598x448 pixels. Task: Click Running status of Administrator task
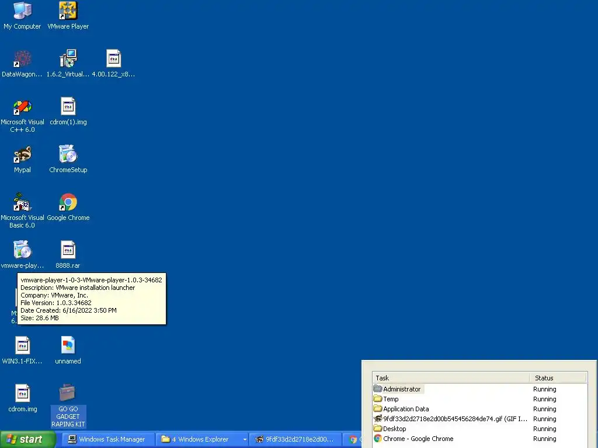point(545,389)
